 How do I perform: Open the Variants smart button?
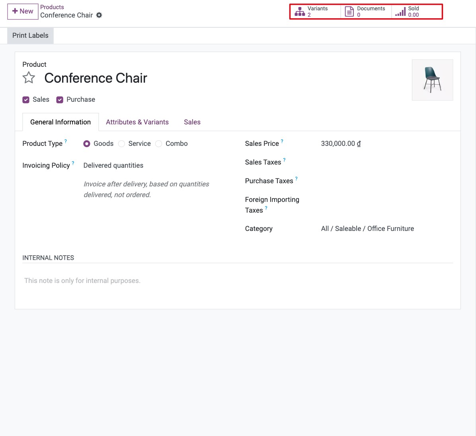(x=316, y=12)
